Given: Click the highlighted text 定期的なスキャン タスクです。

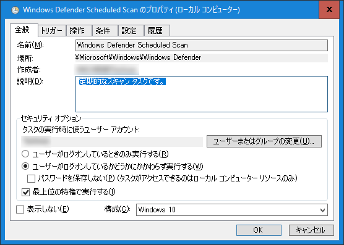Looking at the screenshot, I should (123, 81).
